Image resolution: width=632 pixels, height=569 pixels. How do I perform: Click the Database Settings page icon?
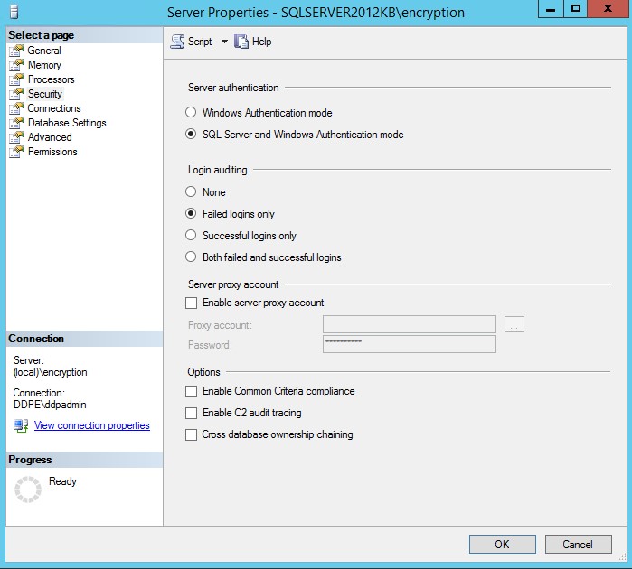tap(16, 123)
